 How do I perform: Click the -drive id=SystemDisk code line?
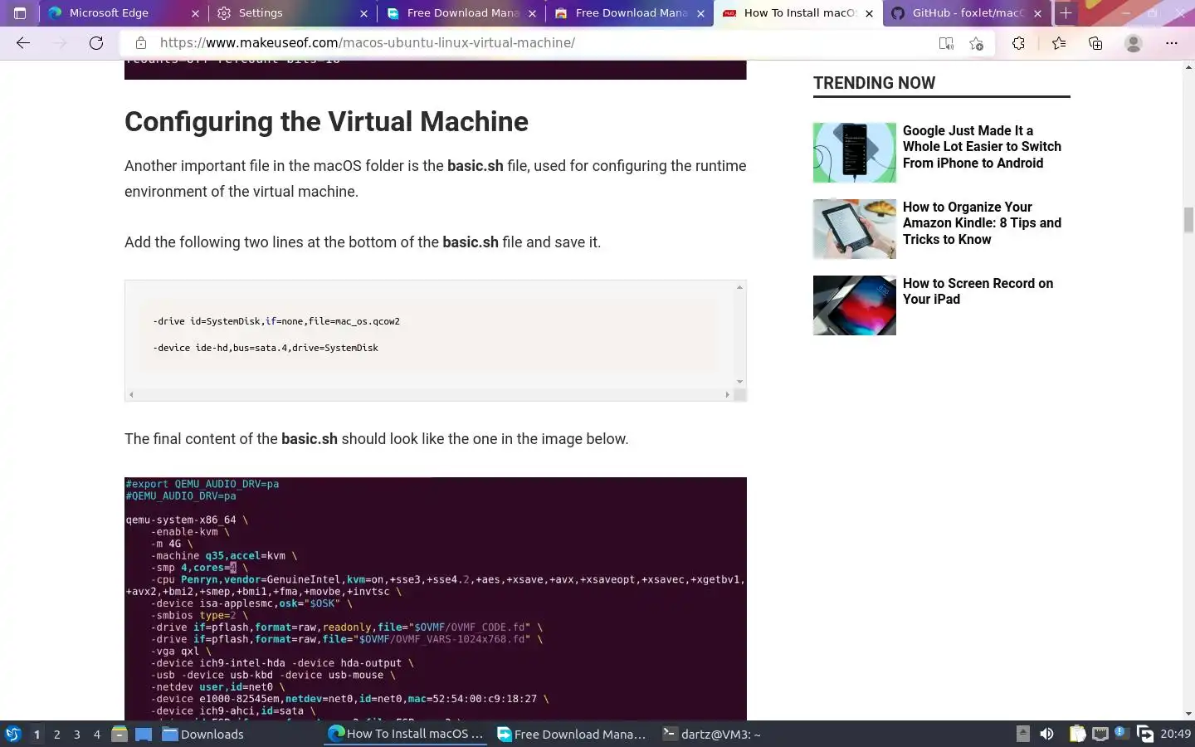tap(276, 321)
